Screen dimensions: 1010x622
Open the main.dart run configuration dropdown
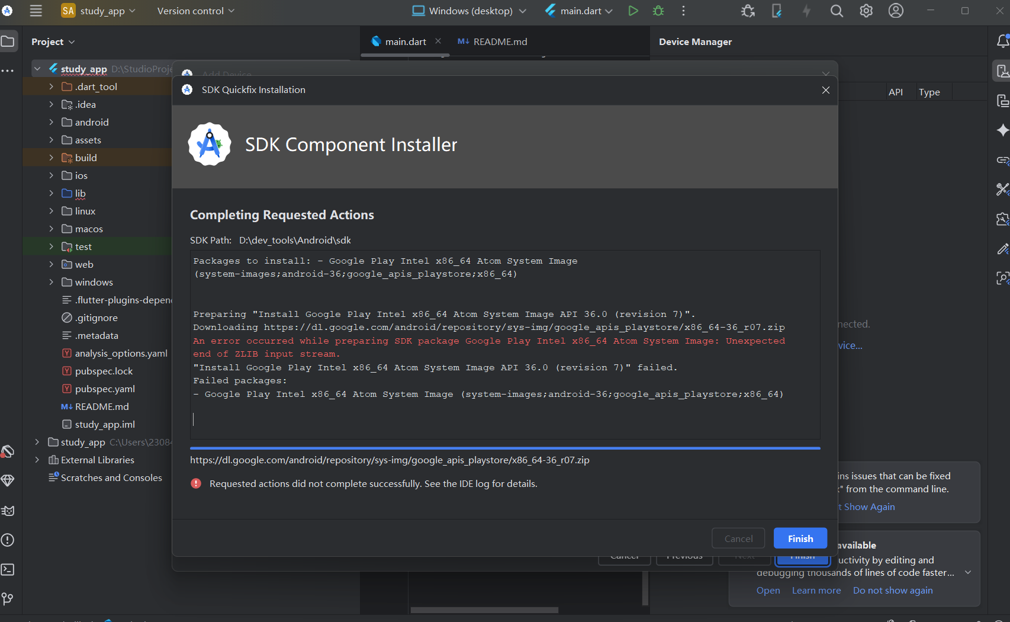(x=579, y=11)
